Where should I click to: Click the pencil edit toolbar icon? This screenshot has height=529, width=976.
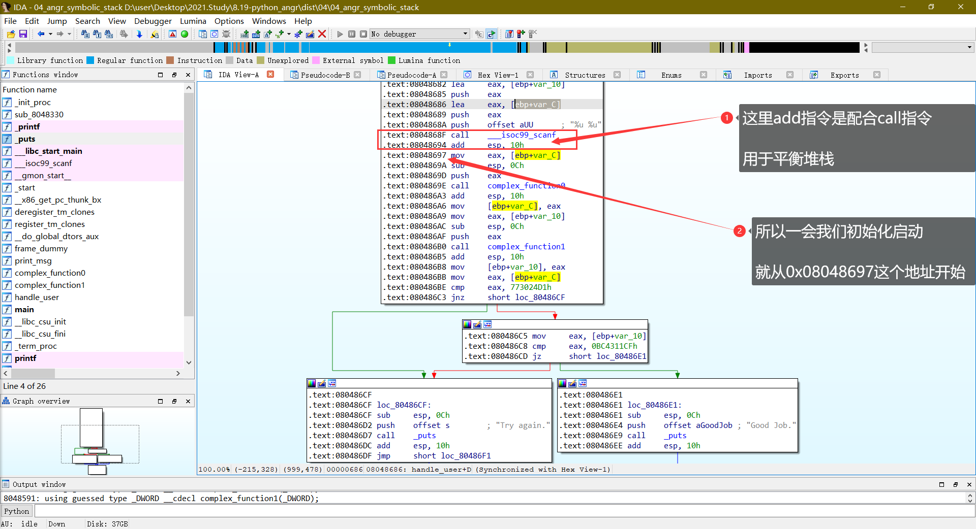point(310,34)
